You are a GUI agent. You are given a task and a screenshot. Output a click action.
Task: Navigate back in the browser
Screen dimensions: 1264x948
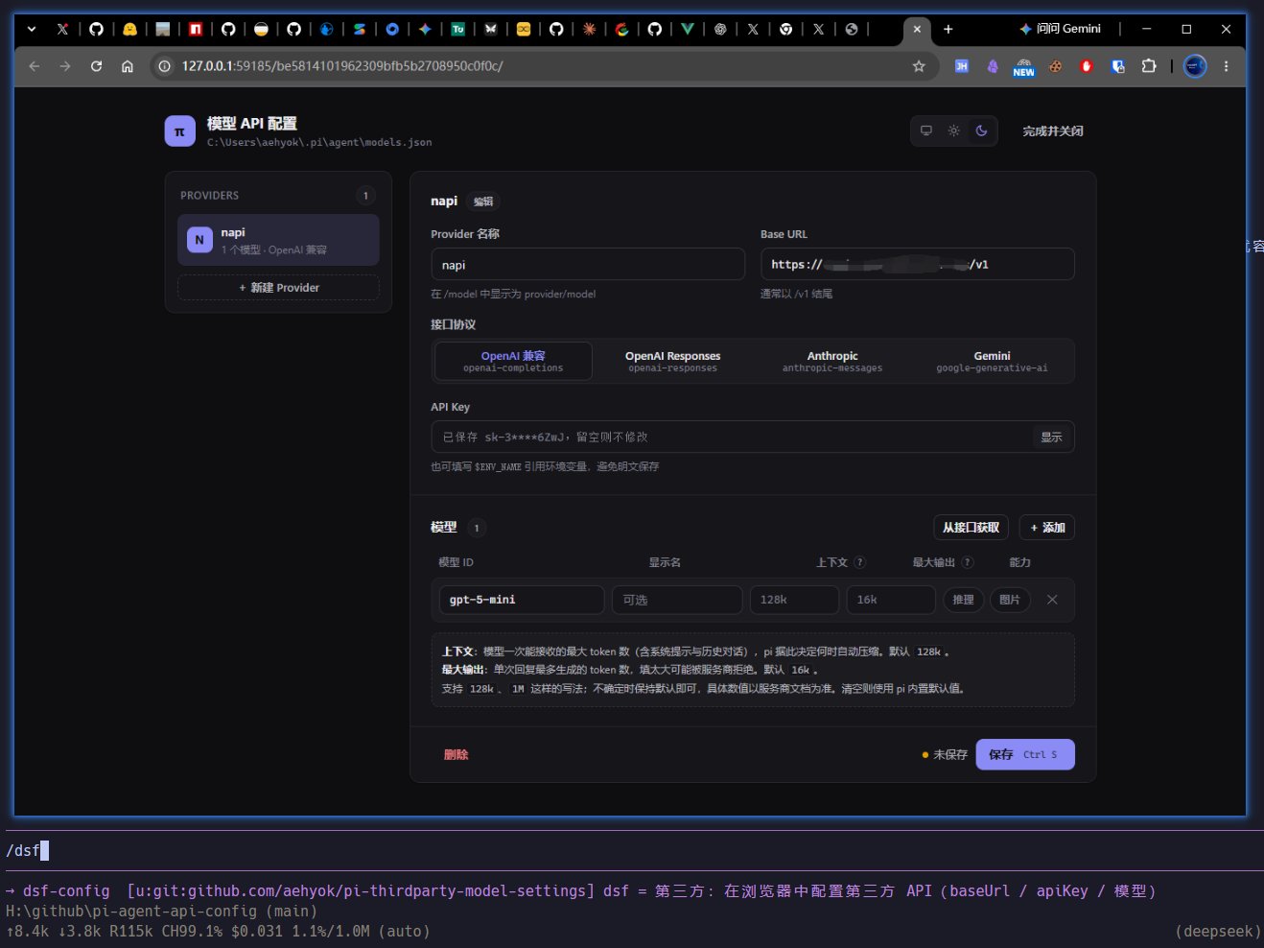35,66
